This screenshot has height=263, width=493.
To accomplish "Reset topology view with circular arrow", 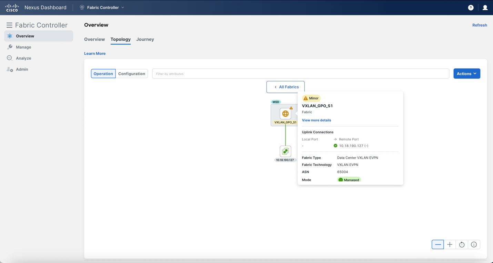I will (462, 244).
